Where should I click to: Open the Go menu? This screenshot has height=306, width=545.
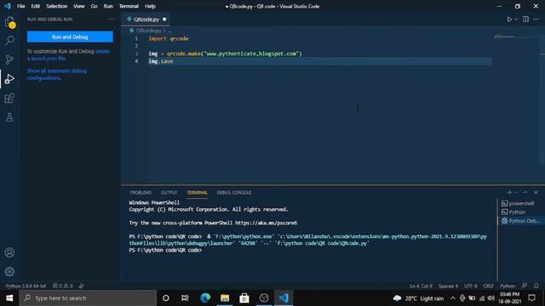pyautogui.click(x=94, y=6)
